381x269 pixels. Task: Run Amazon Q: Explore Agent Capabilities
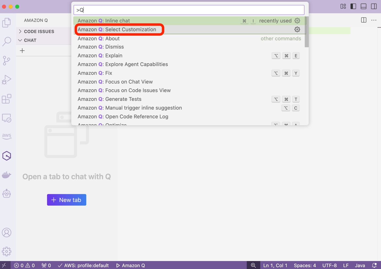[189, 64]
